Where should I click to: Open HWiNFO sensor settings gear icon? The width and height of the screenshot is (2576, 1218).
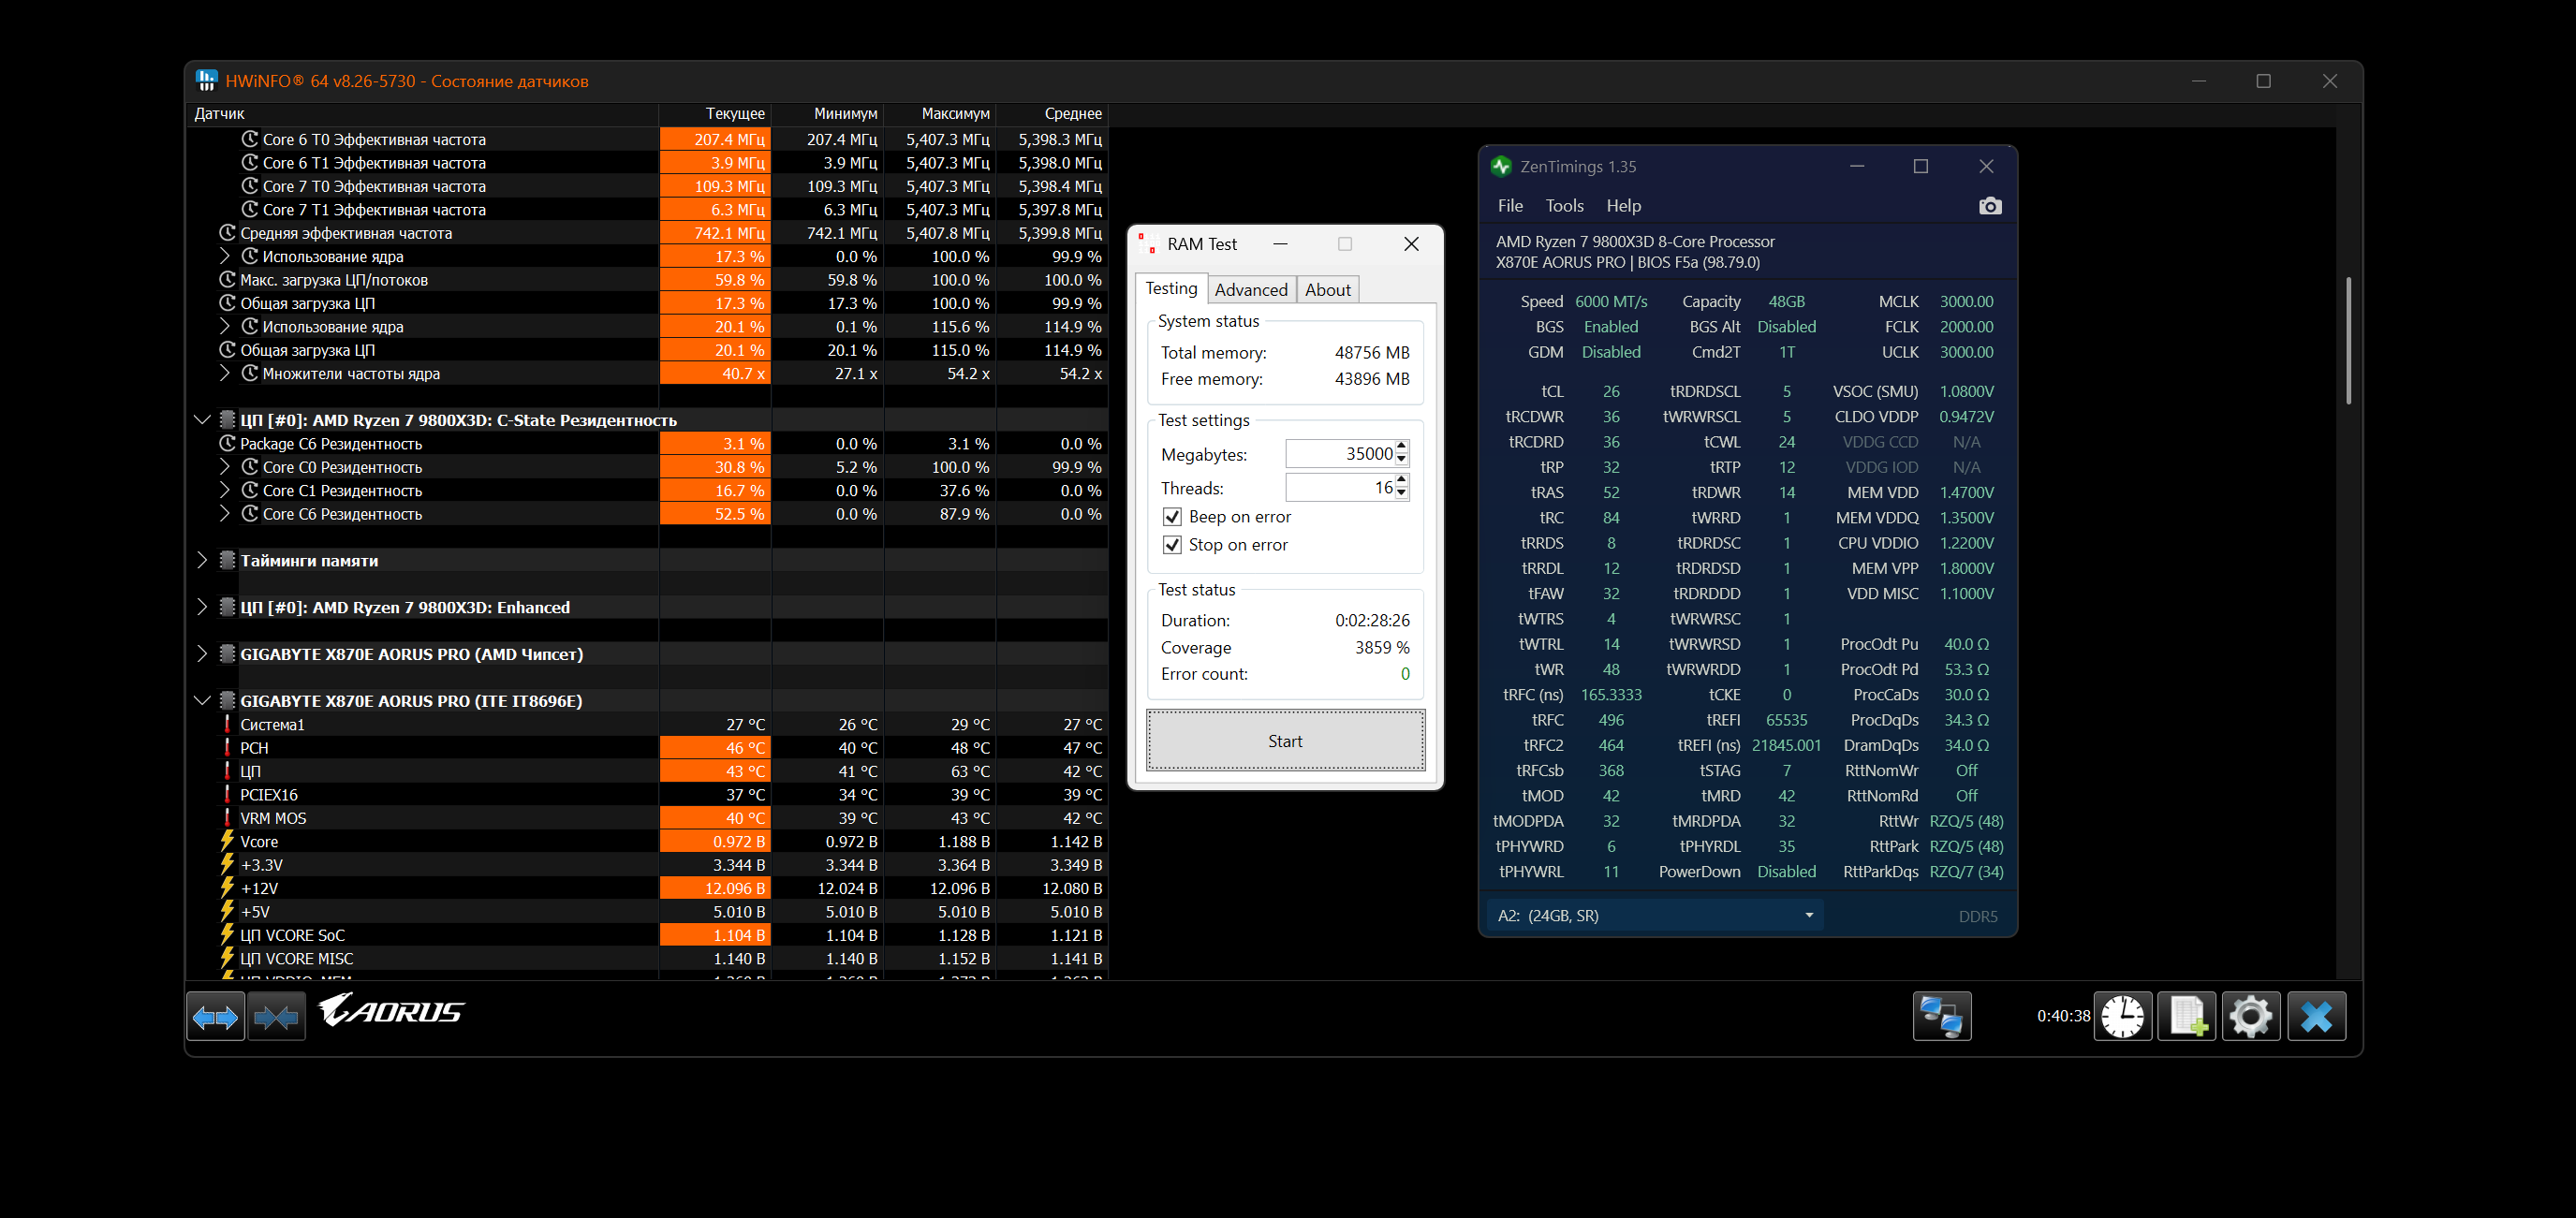tap(2250, 1016)
